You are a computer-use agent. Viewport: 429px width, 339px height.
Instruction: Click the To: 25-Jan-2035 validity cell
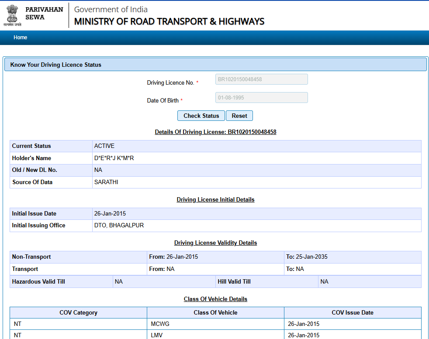coord(353,257)
